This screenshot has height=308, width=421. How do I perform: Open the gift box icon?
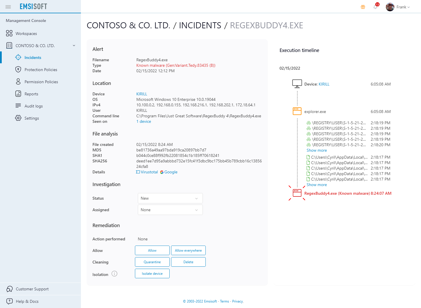tap(363, 7)
